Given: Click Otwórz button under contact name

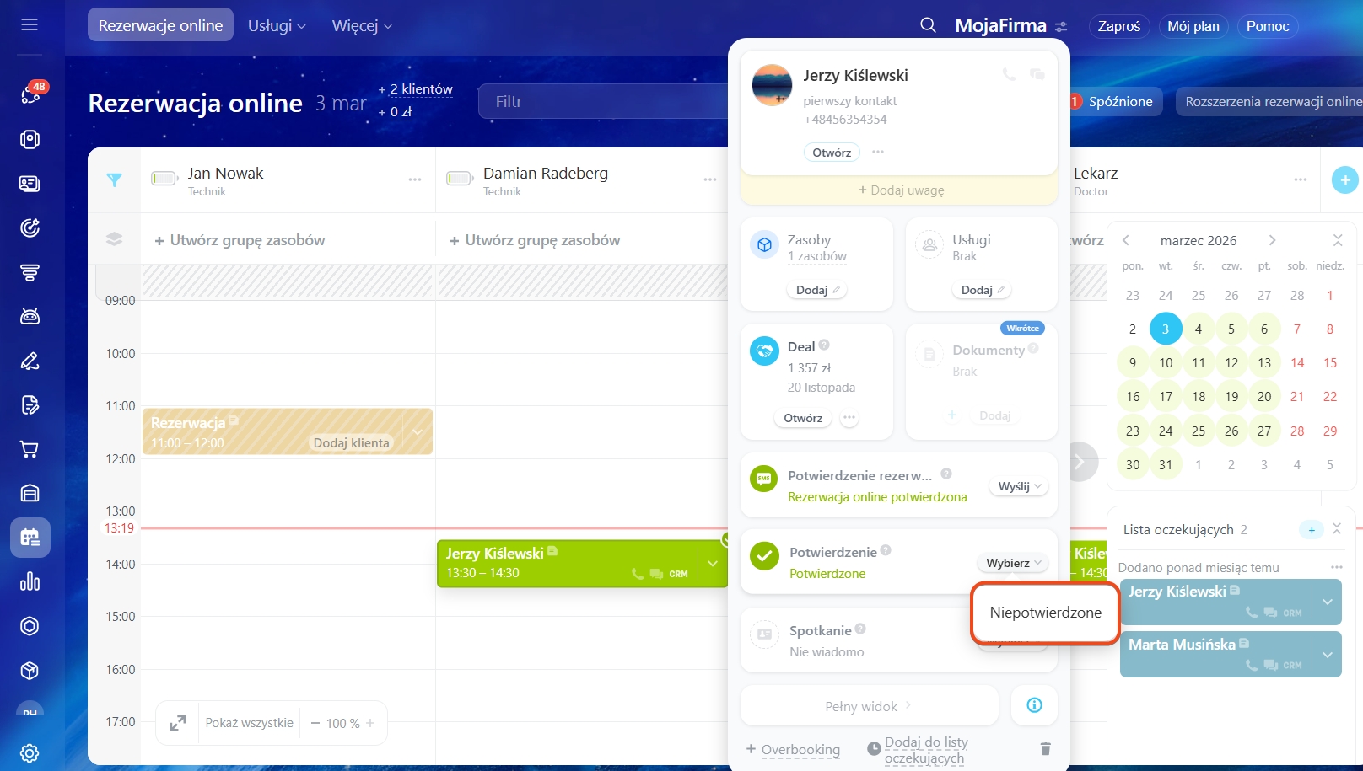Looking at the screenshot, I should 831,153.
